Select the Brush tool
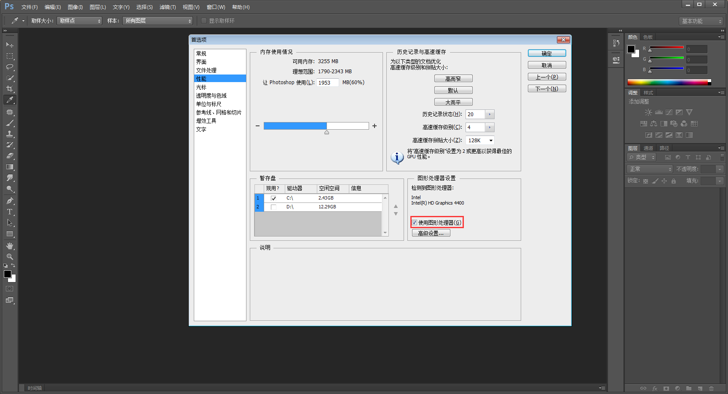 pyautogui.click(x=10, y=123)
